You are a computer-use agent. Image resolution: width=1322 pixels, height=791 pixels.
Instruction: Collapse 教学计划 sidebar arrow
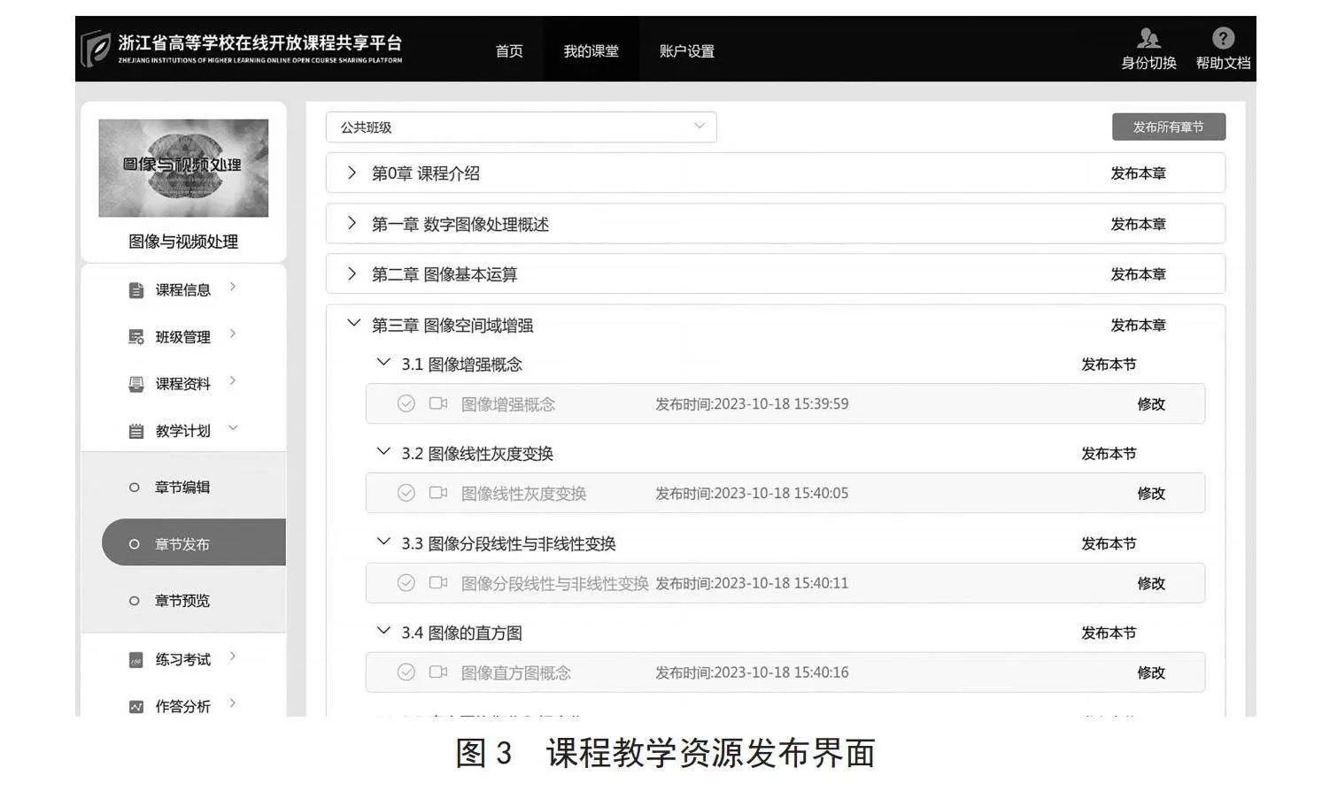(234, 428)
